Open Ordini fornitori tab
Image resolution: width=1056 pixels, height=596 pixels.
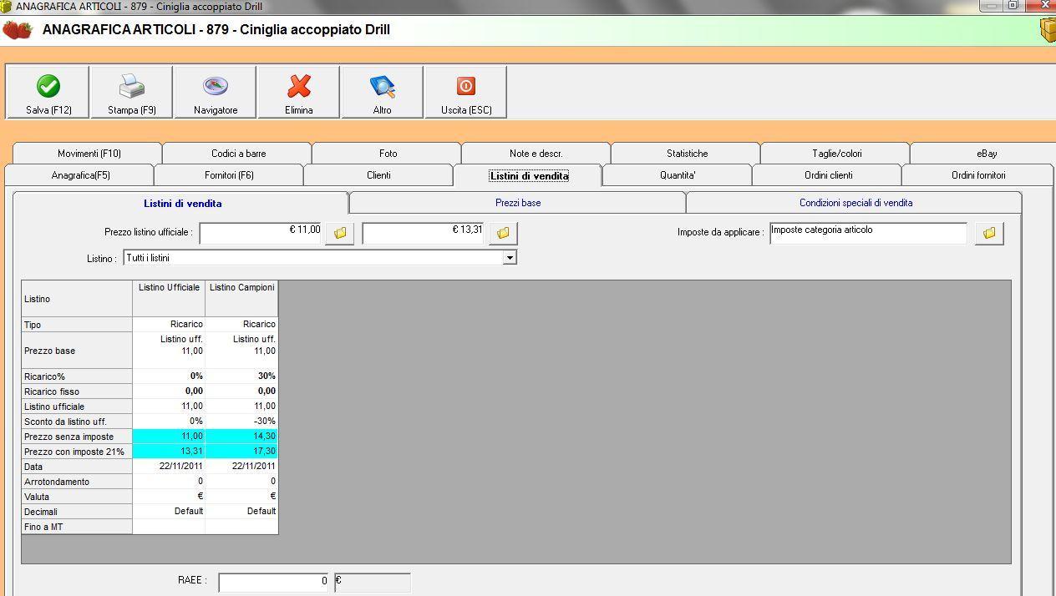pos(978,175)
